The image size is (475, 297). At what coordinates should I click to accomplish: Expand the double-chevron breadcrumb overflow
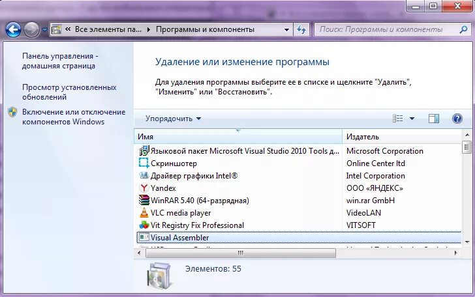pos(68,29)
